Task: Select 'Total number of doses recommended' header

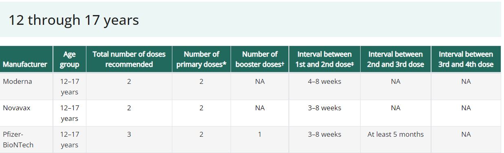Action: tap(129, 59)
